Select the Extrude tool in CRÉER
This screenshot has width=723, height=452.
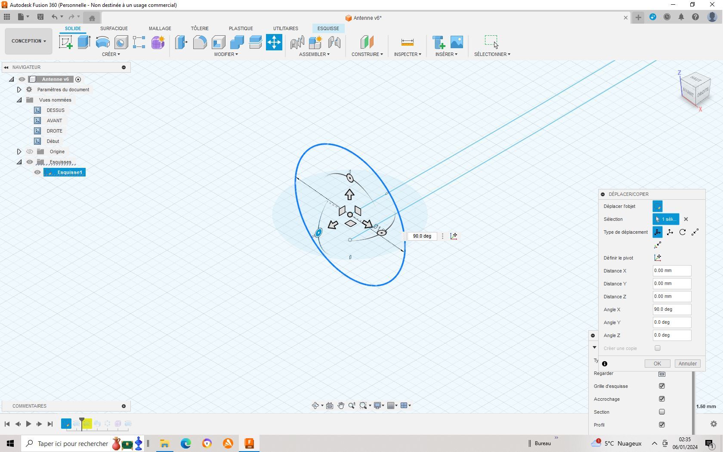coord(84,42)
